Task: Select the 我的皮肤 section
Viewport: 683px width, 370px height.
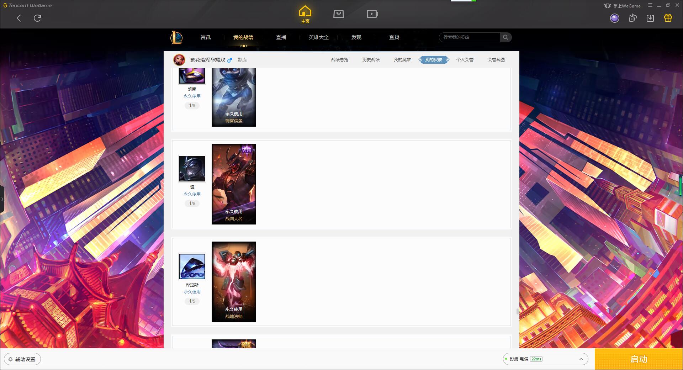Action: (x=434, y=60)
